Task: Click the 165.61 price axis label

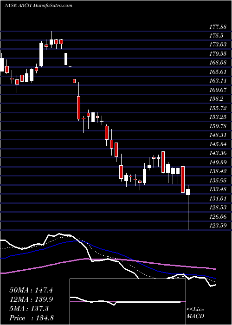Action: (219, 71)
